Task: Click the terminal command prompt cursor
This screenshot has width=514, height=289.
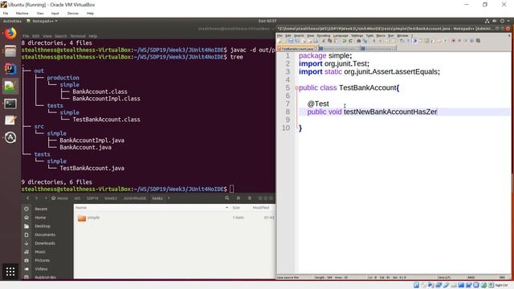Action: point(232,189)
